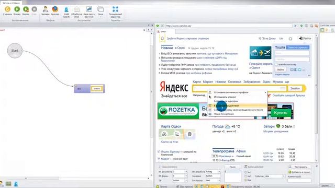The image size is (335, 188).
Task: Click the 'Поиск' button in the element panel
Action: (x=232, y=167)
